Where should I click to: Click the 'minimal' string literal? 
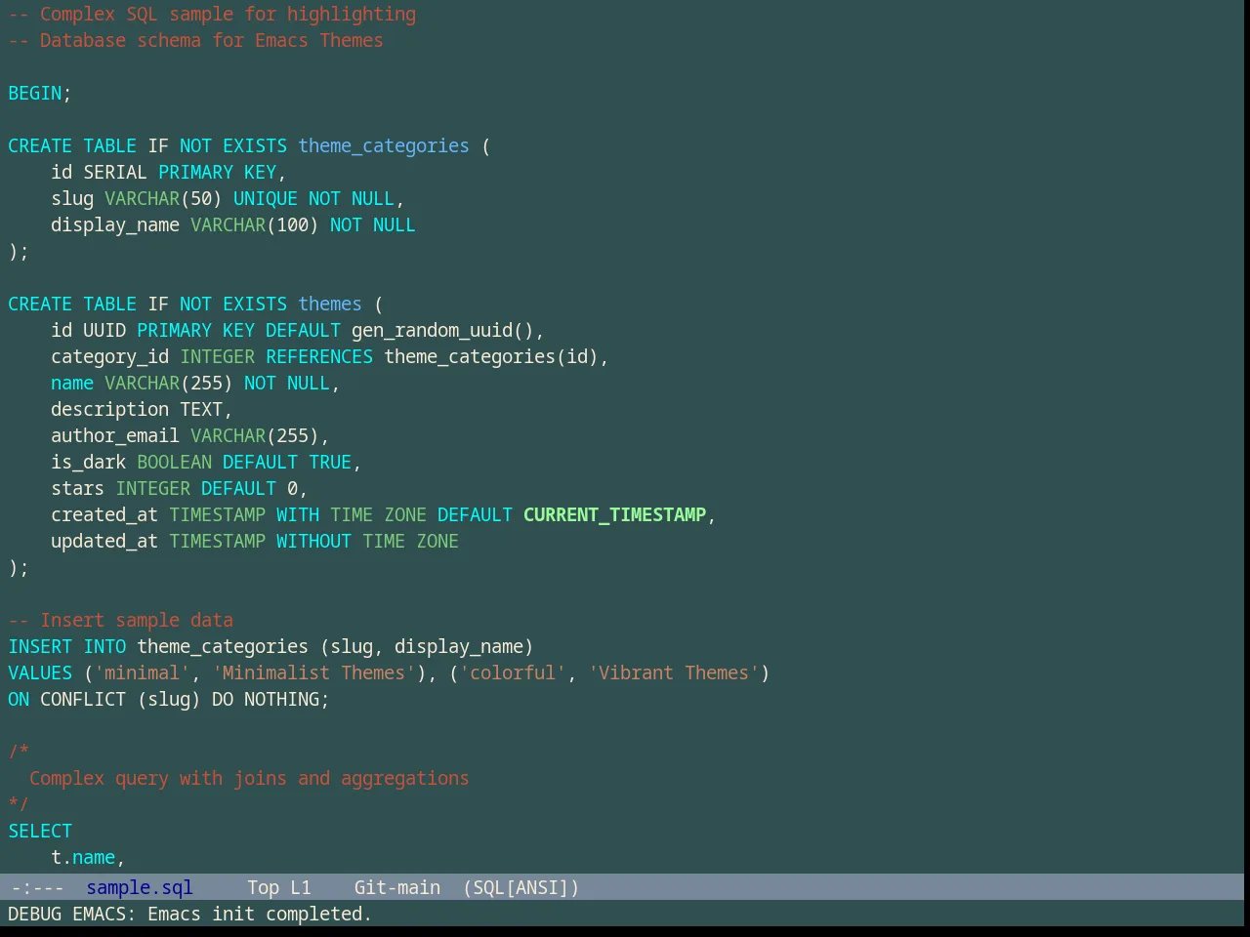[143, 672]
